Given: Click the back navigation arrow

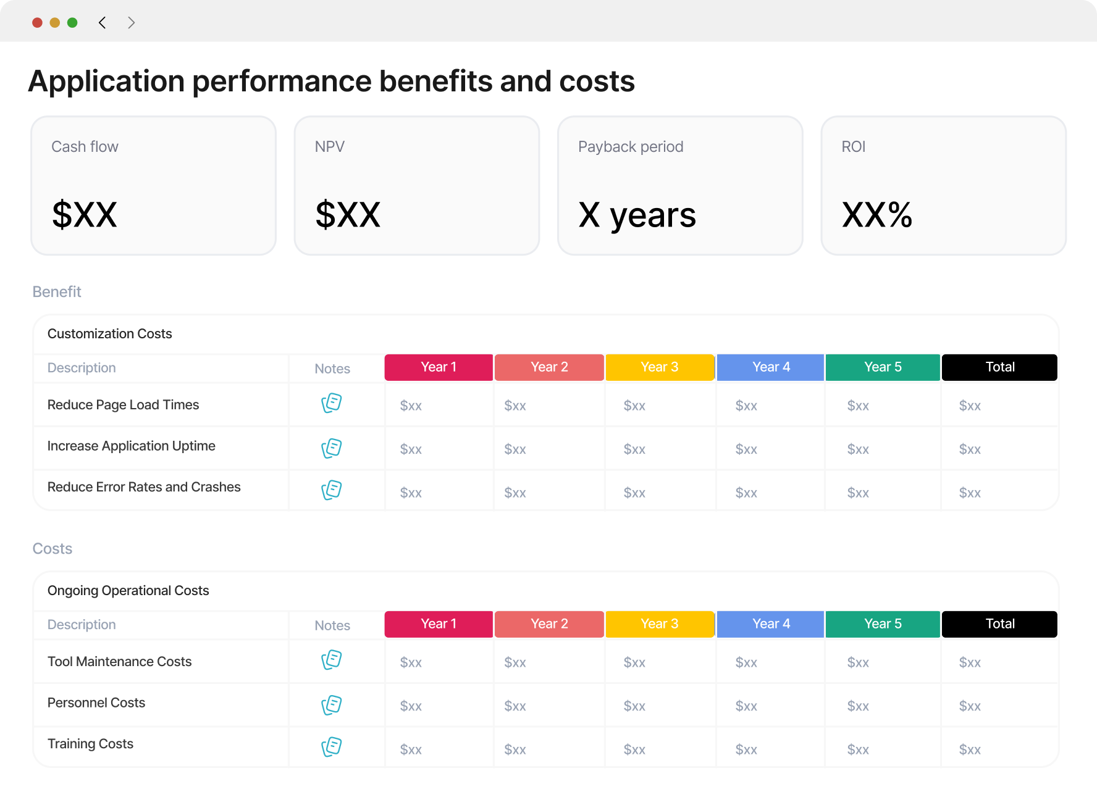Looking at the screenshot, I should click(x=103, y=23).
